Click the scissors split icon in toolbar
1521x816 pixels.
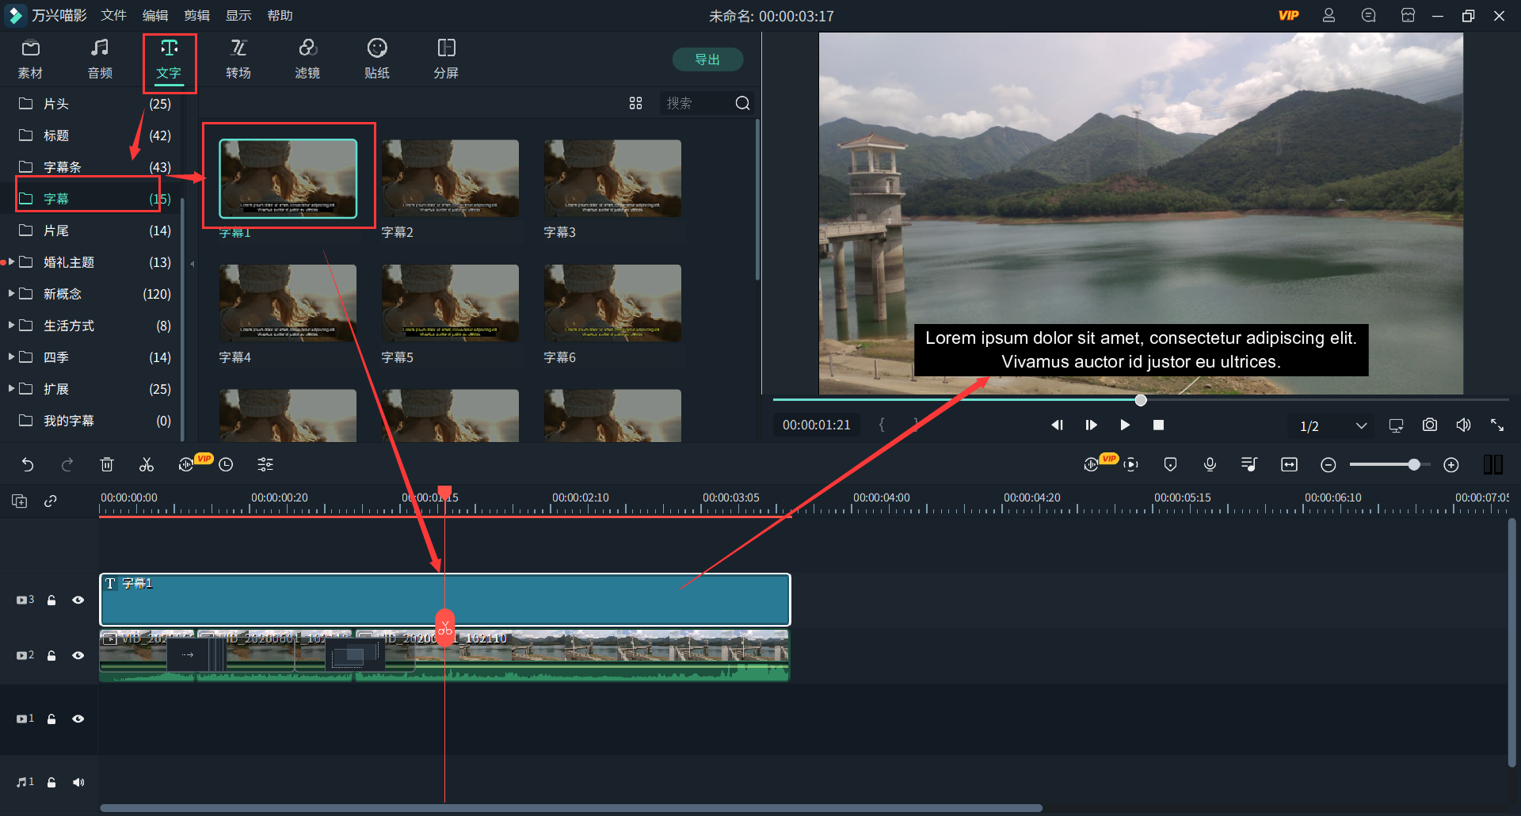(147, 465)
